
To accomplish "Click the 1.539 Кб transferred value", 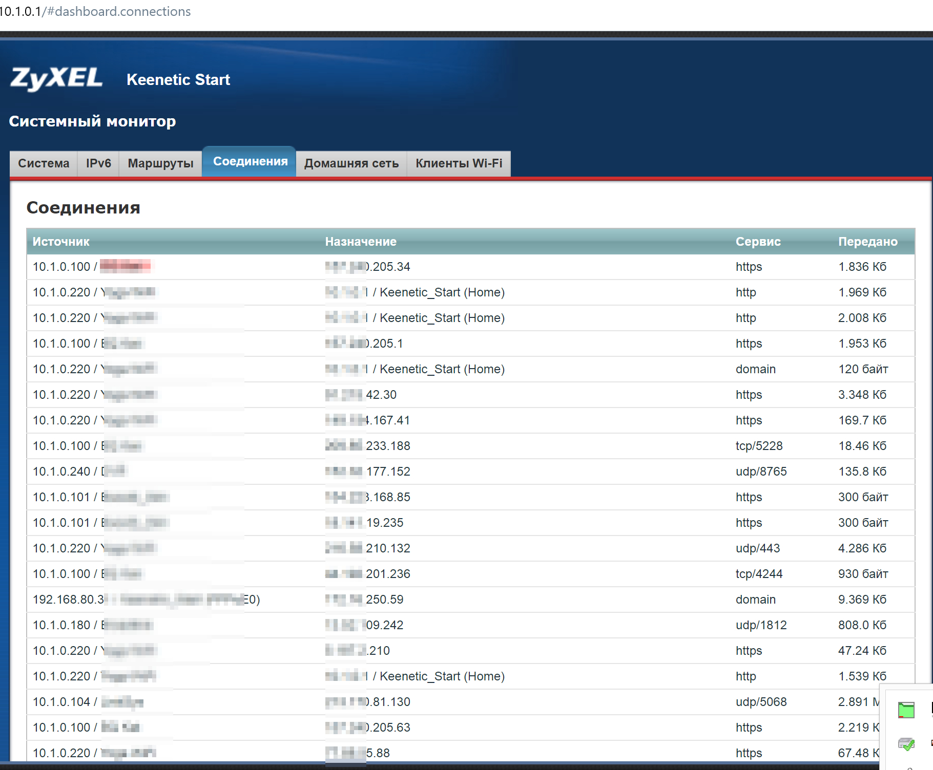I will (x=862, y=676).
